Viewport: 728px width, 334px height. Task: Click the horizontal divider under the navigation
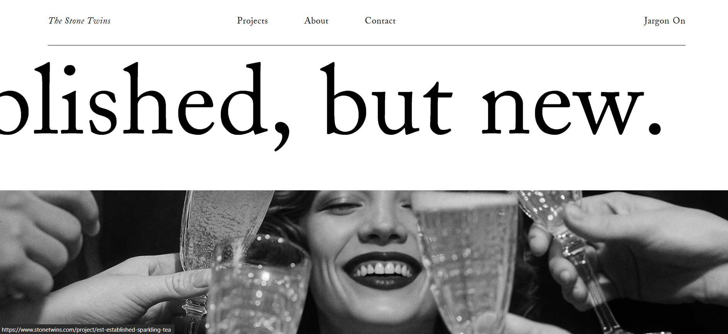tap(367, 45)
